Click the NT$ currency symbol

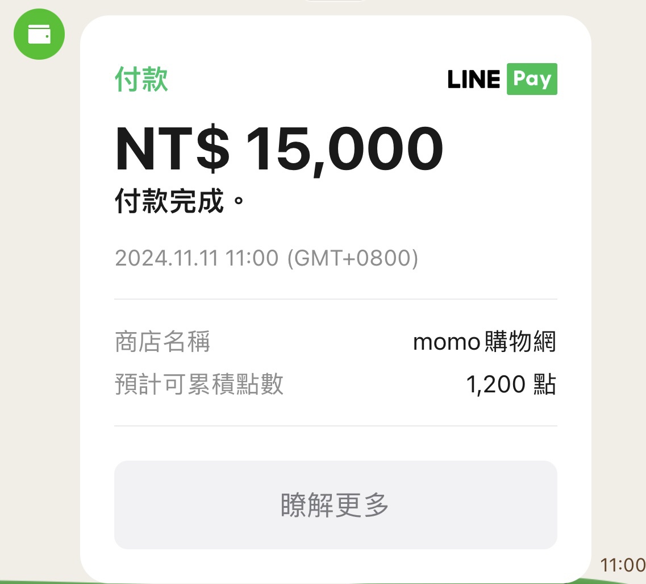coord(173,149)
